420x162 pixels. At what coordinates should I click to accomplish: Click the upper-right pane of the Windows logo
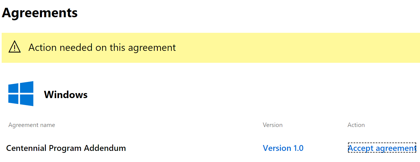[27, 87]
